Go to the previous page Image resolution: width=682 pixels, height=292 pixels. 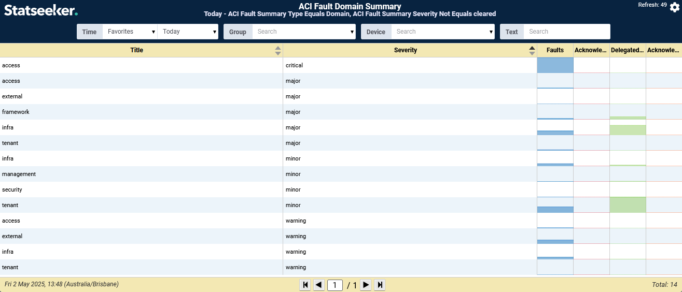tap(319, 285)
